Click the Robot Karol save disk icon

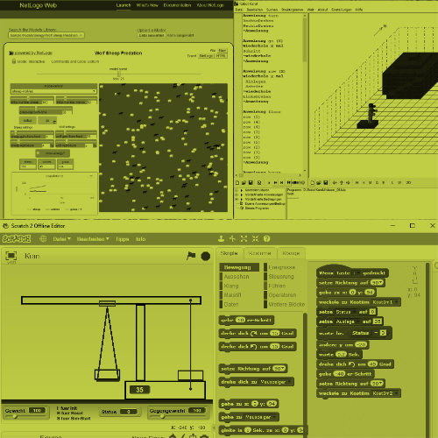click(x=251, y=182)
